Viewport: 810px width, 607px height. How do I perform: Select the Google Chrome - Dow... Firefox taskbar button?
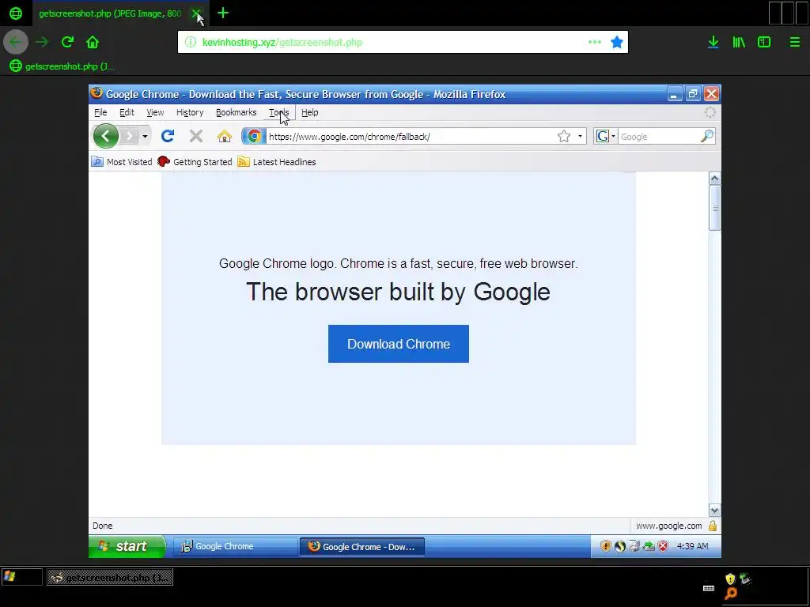[x=362, y=547]
